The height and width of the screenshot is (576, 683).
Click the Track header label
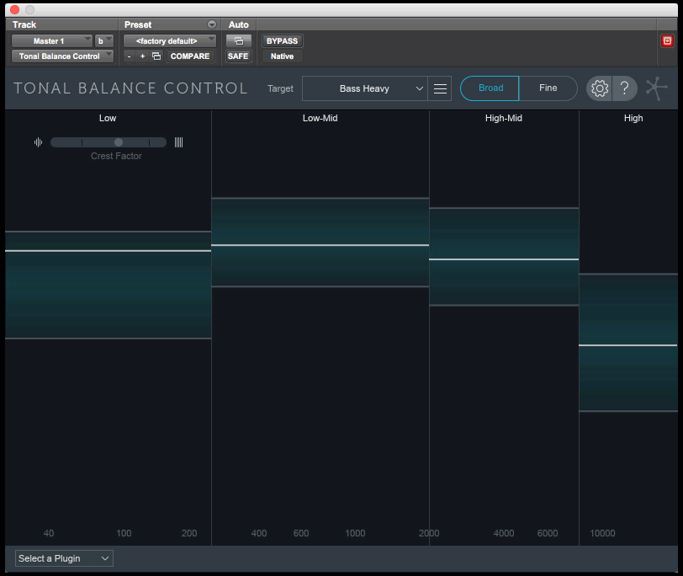[x=24, y=24]
